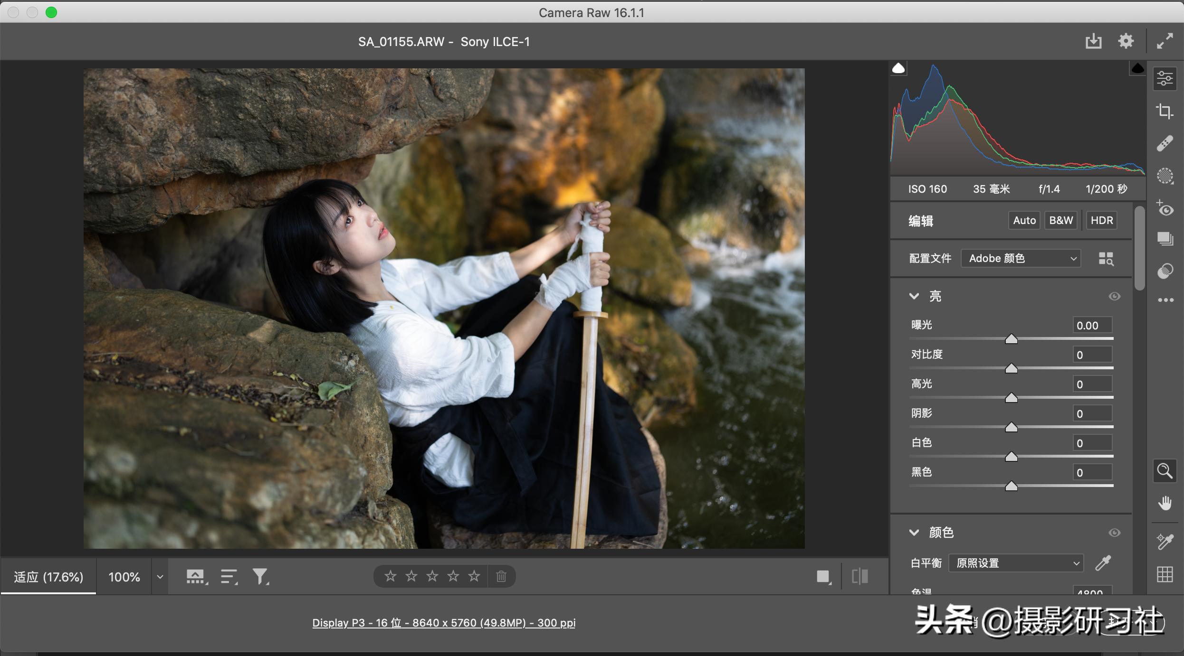Select the white balance eyedropper

tap(1103, 563)
